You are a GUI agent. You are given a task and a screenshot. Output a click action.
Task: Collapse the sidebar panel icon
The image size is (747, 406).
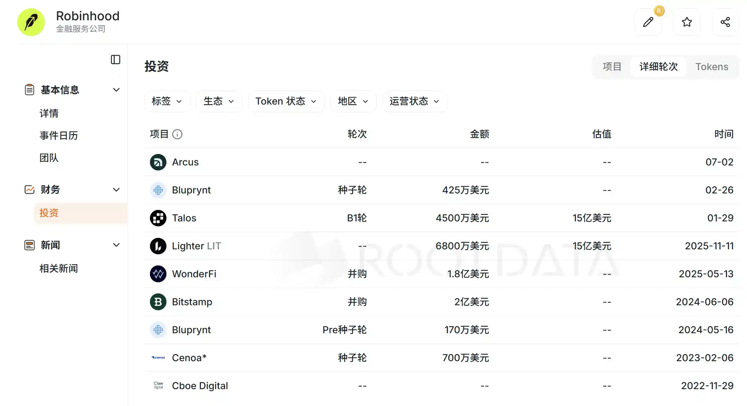pyautogui.click(x=115, y=59)
